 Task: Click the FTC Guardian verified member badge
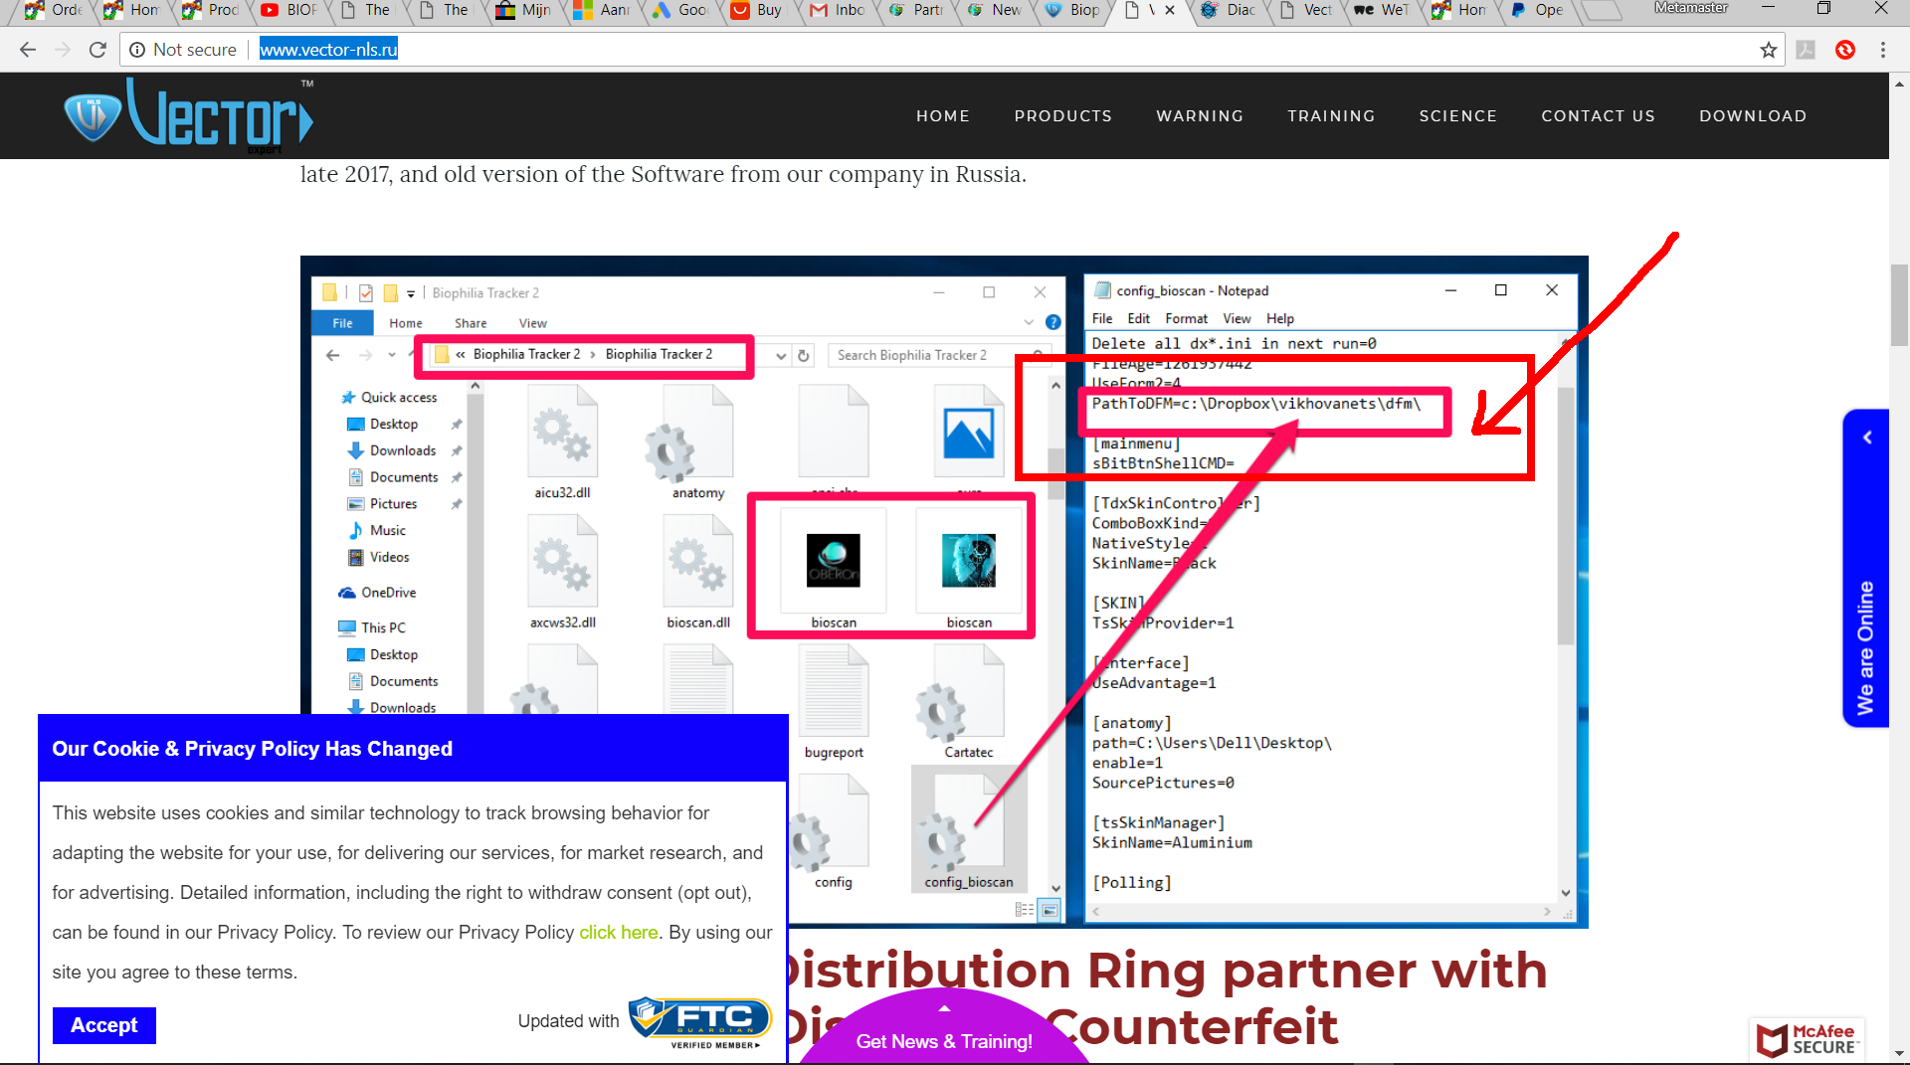701,1022
